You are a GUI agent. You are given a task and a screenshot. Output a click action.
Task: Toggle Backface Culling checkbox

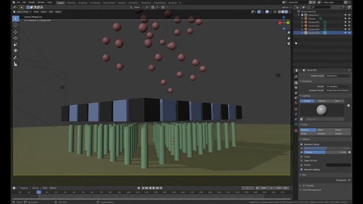[x=301, y=144]
